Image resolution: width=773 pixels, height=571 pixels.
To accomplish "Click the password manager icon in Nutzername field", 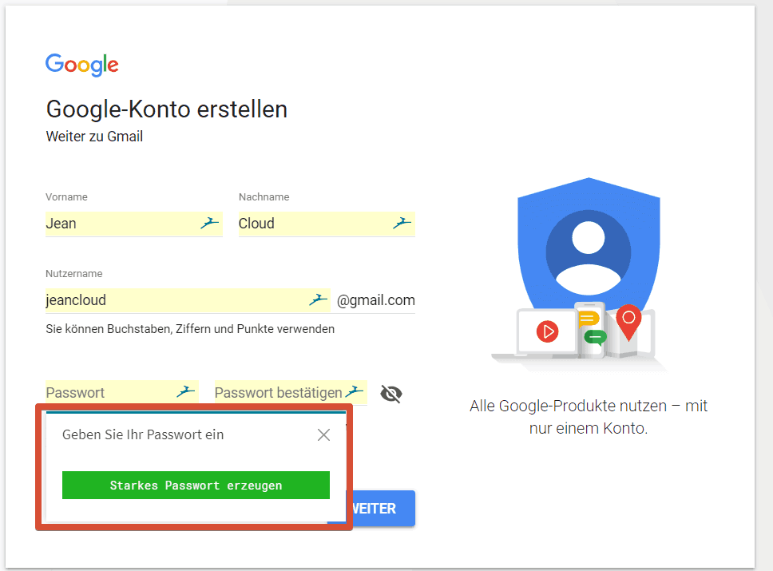I will [318, 299].
